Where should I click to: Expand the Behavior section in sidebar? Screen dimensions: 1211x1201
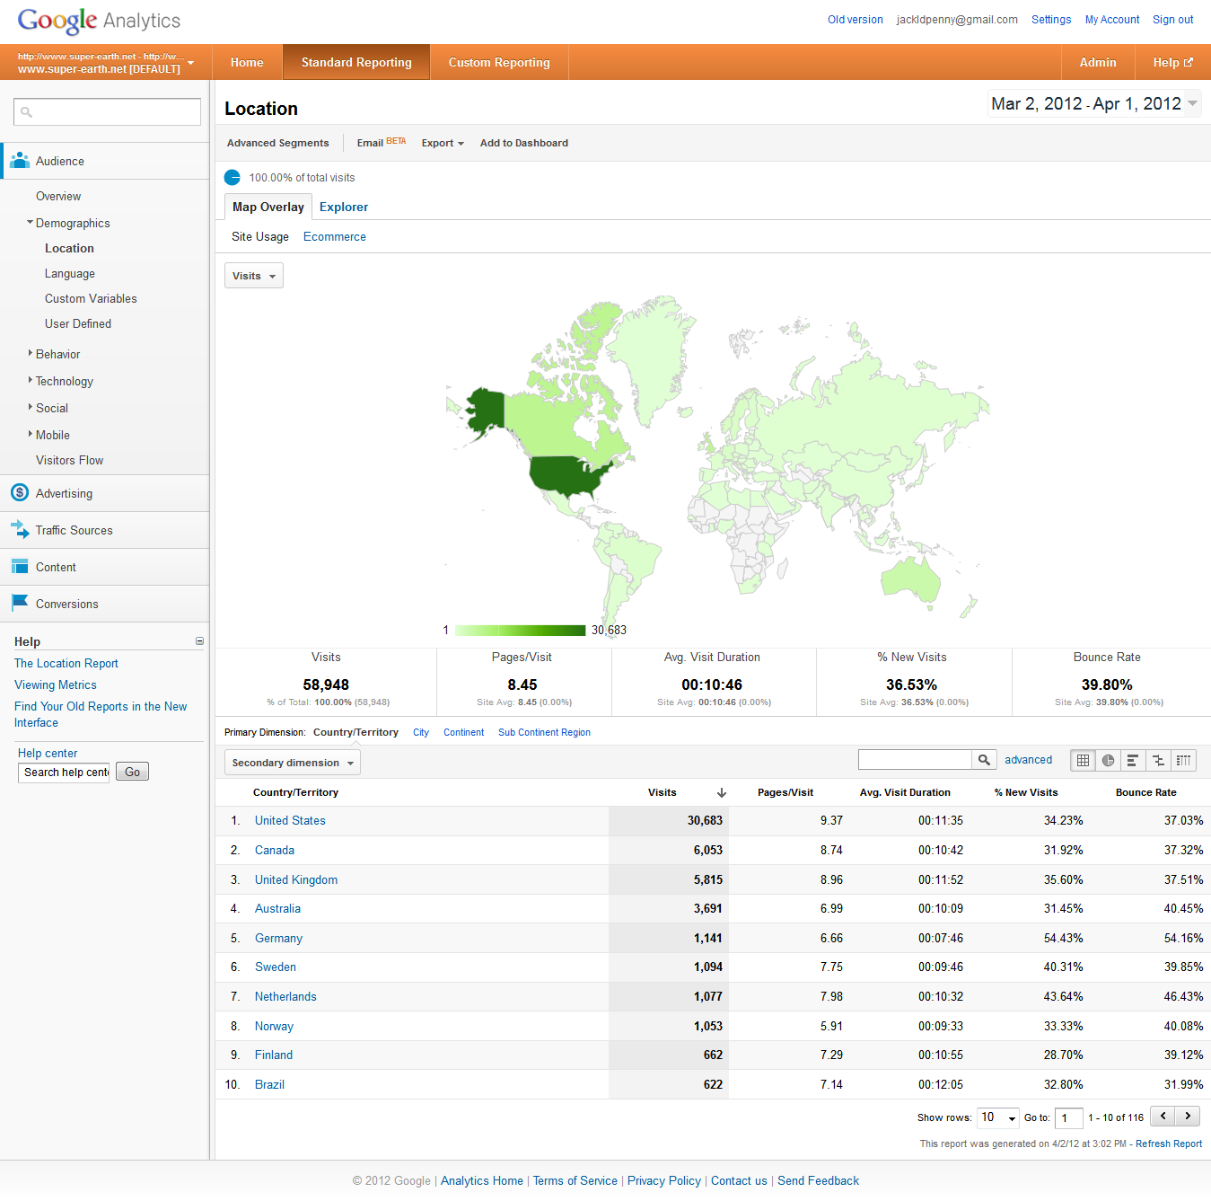click(57, 355)
